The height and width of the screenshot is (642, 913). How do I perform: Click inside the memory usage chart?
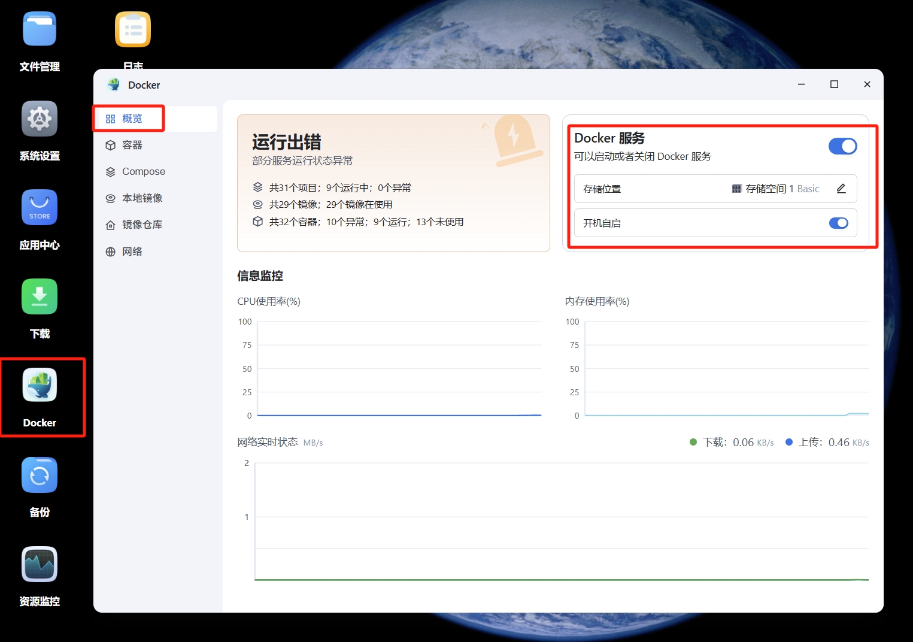(727, 368)
